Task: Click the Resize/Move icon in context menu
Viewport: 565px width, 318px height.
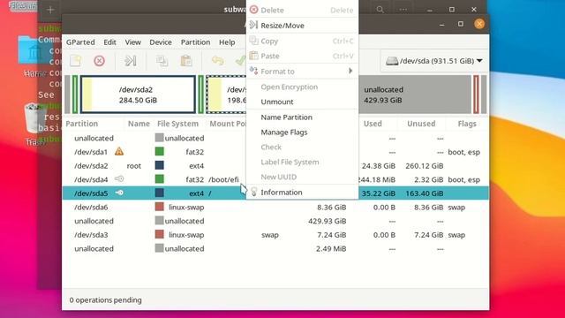Action: click(253, 25)
